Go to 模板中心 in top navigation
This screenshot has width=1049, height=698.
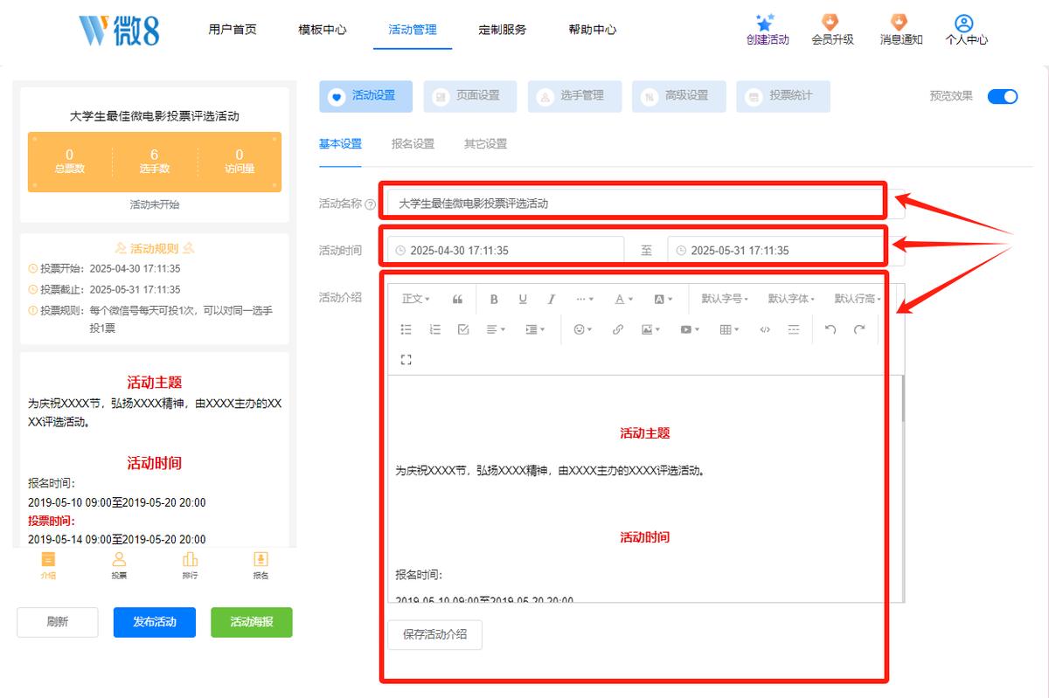[x=323, y=29]
